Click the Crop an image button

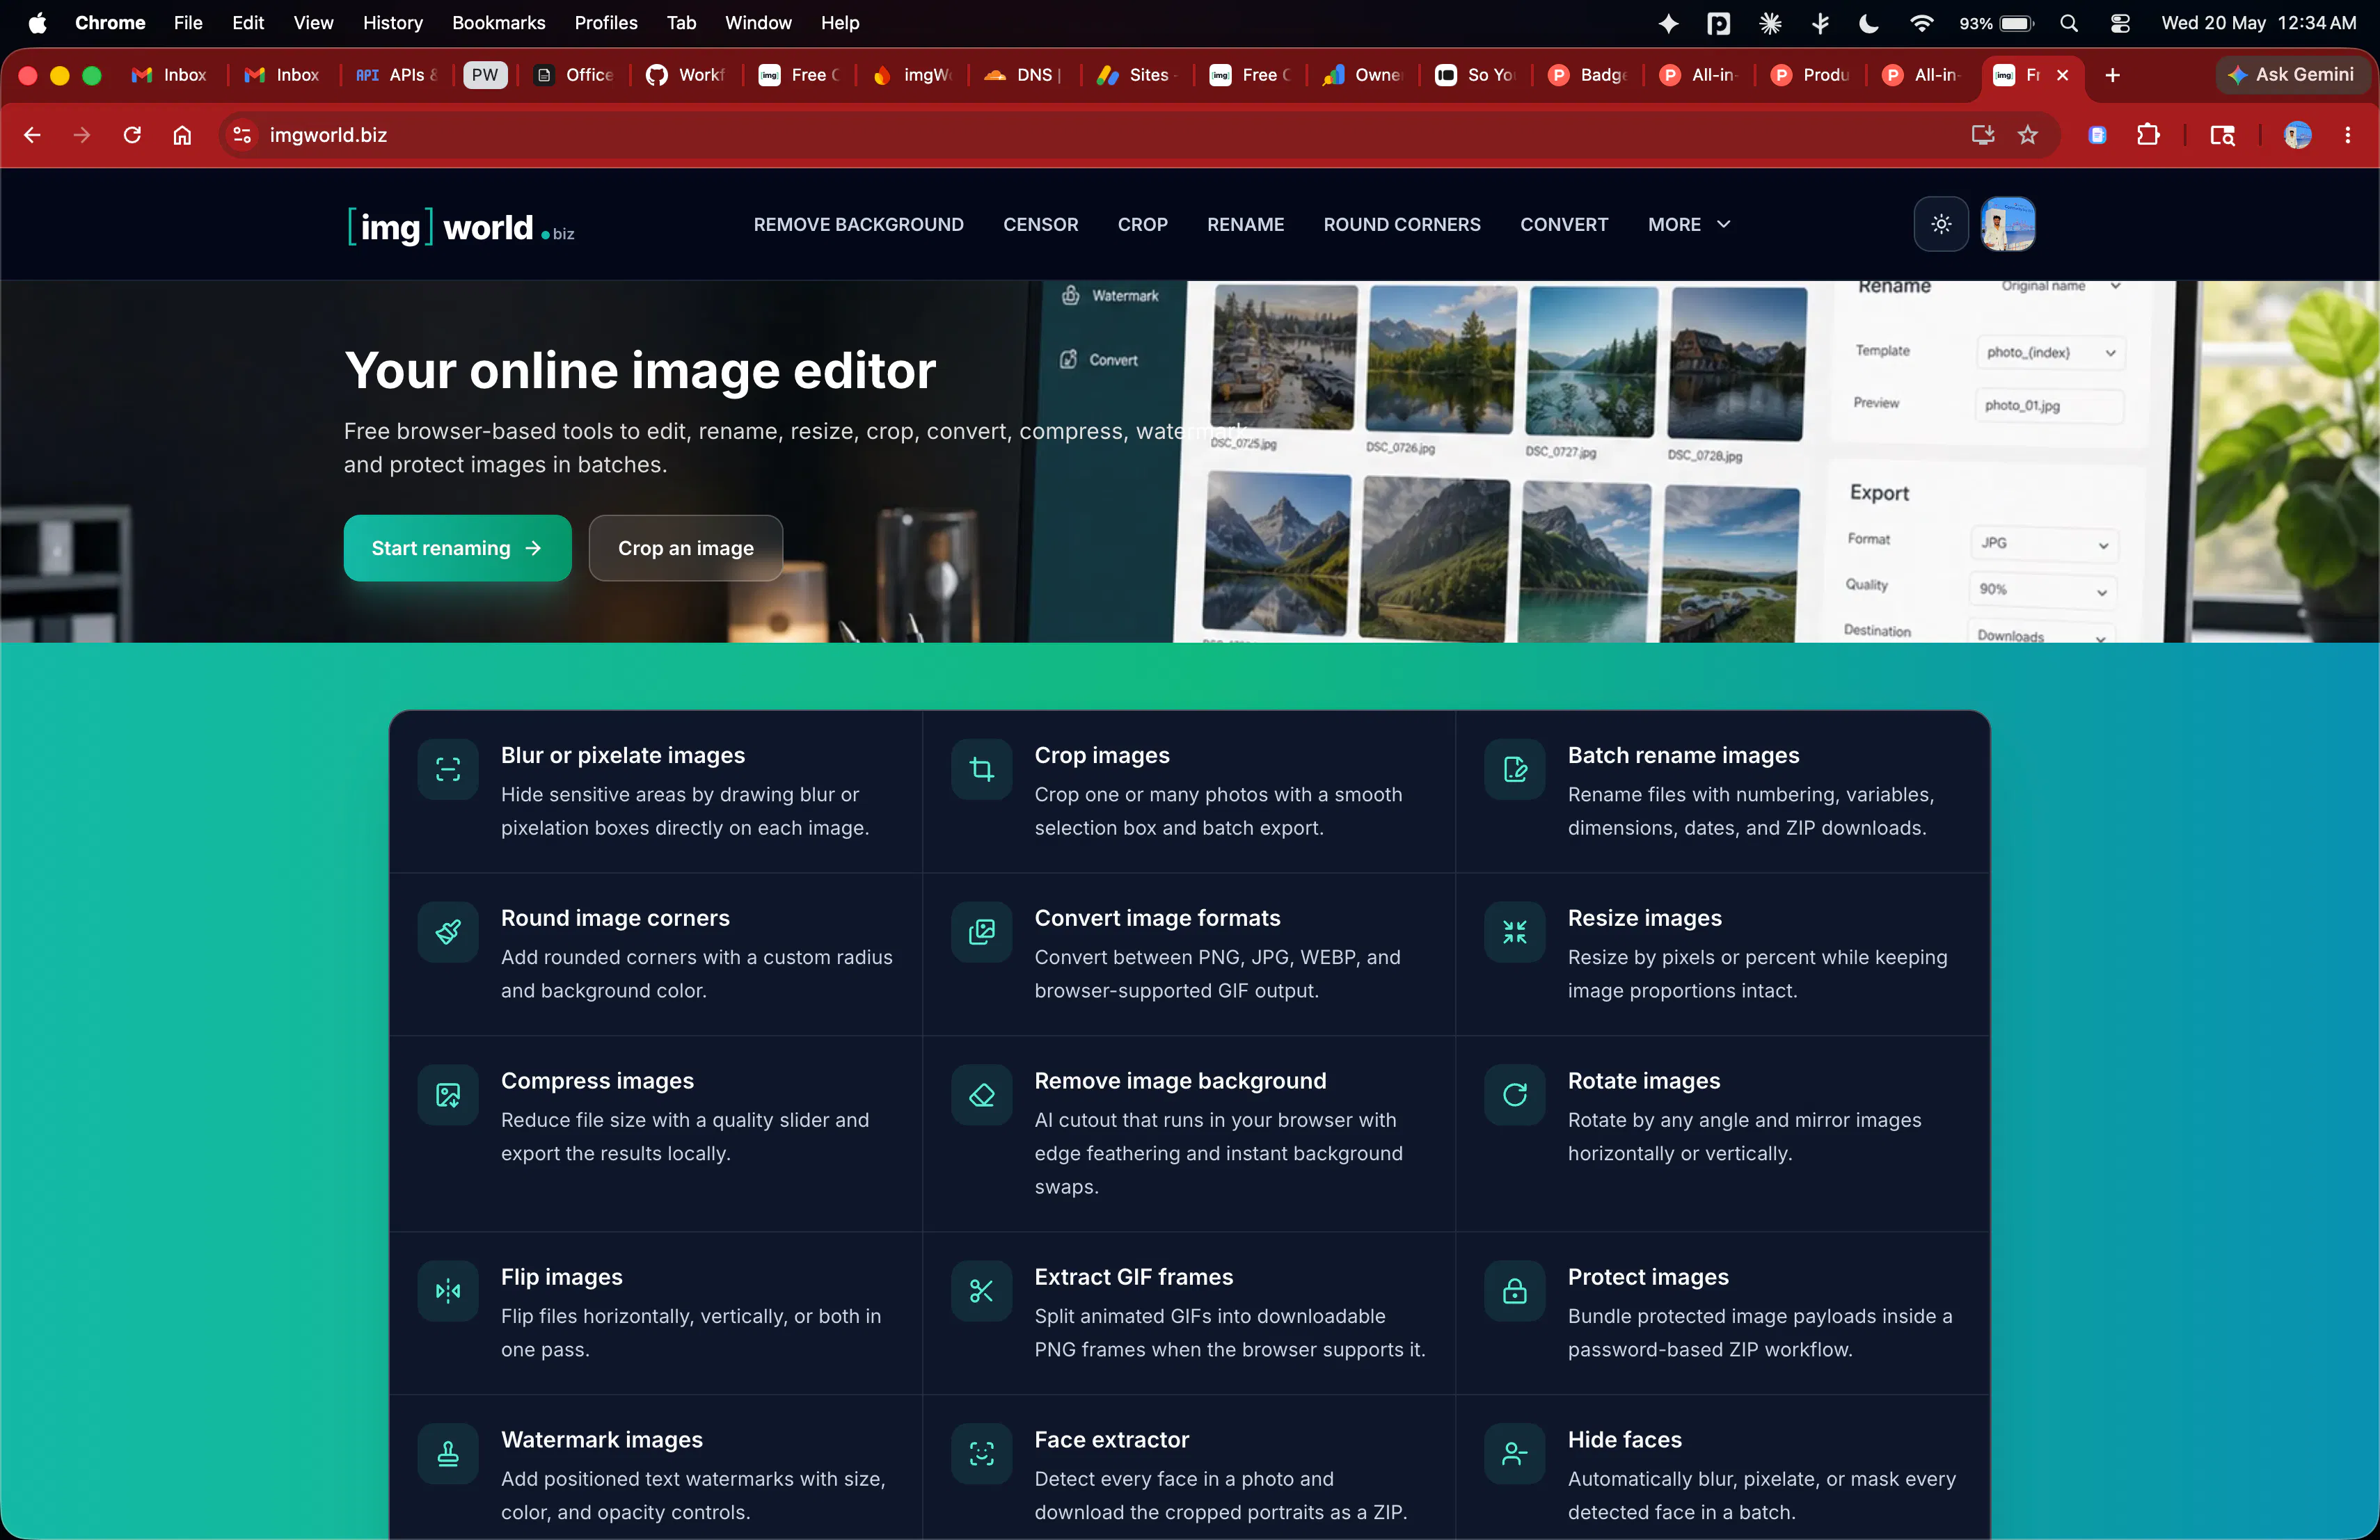coord(685,547)
